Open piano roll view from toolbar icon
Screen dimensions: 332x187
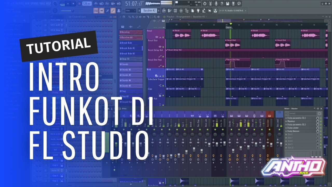pyautogui.click(x=169, y=11)
